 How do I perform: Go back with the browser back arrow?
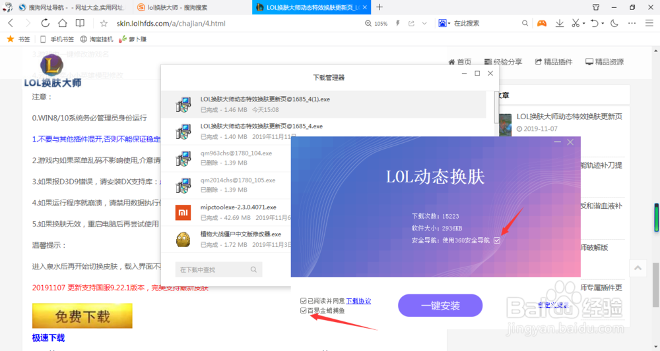11,24
